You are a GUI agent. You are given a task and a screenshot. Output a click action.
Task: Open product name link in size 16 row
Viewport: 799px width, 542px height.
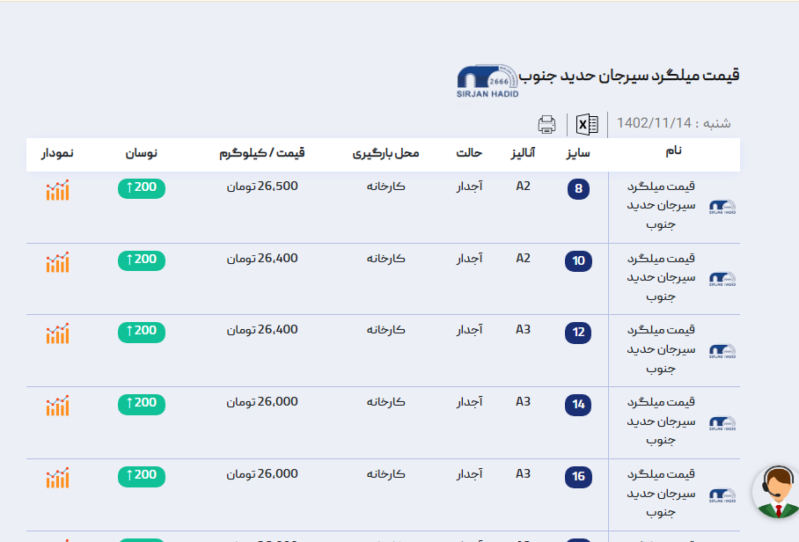[663, 493]
